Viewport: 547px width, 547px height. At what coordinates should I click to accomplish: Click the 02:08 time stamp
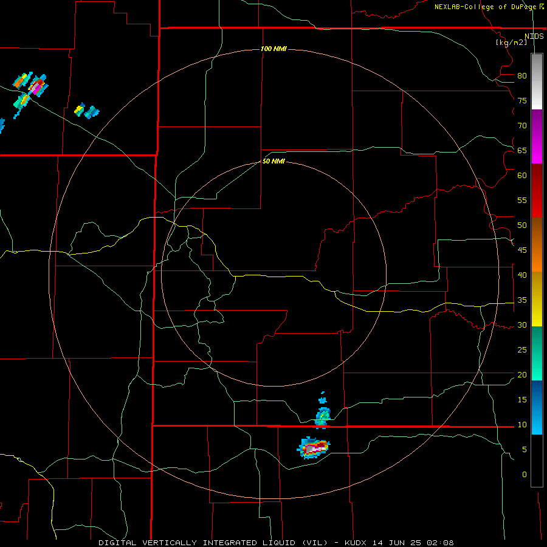pyautogui.click(x=440, y=543)
